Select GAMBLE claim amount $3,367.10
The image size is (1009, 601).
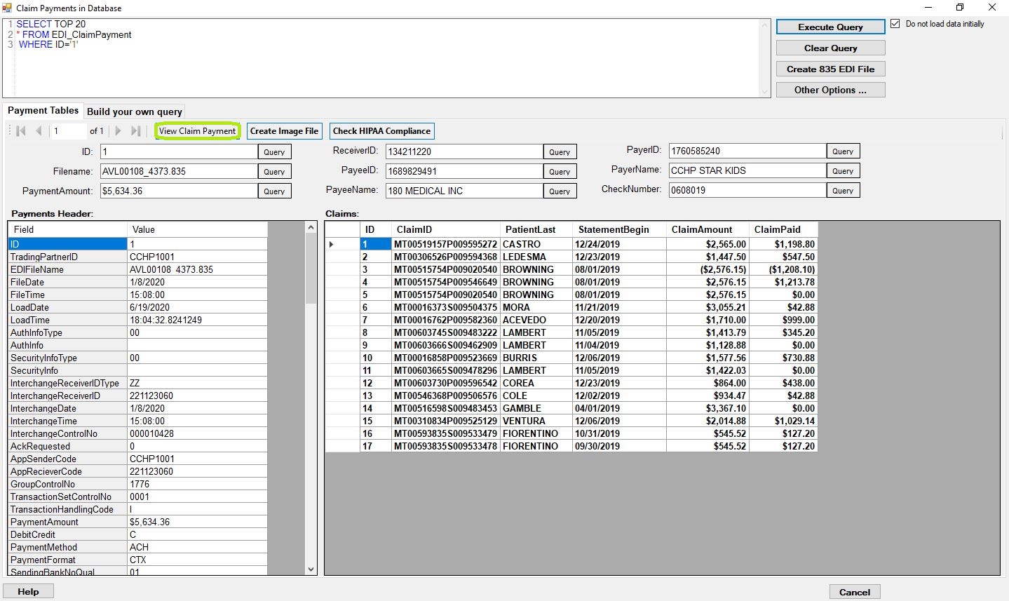pyautogui.click(x=707, y=408)
